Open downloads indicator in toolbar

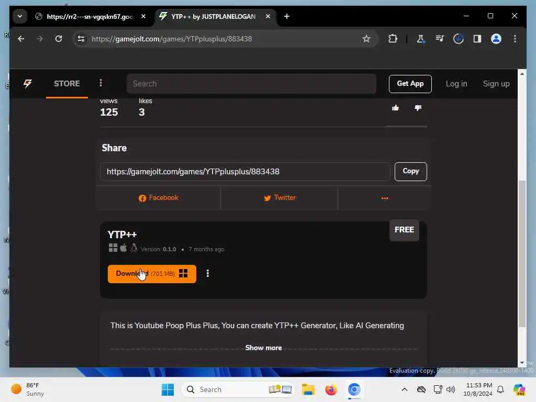point(459,39)
